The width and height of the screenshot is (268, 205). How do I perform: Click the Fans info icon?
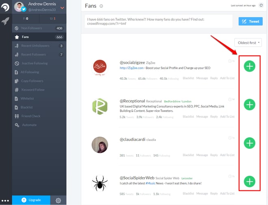101,6
